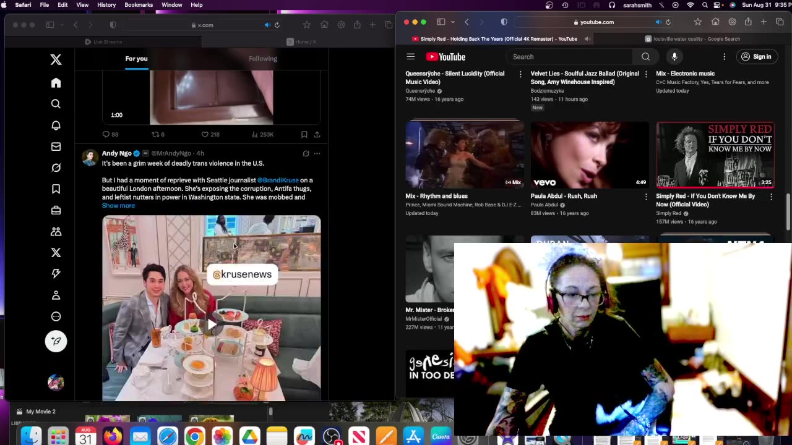Open the Bookmarks menu in menu bar
The height and width of the screenshot is (445, 792).
[x=139, y=5]
